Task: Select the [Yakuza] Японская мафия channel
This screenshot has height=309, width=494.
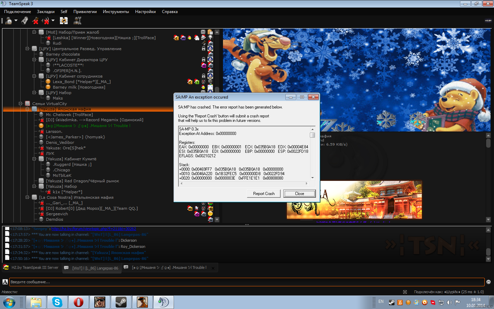Action: [65, 109]
